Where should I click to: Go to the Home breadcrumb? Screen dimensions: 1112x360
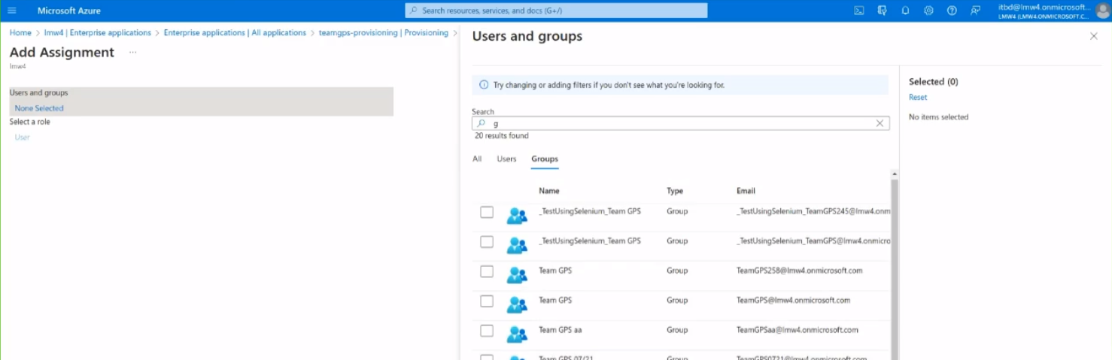click(x=20, y=33)
